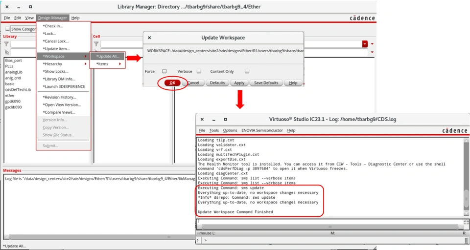Close the Update Workspace dialog via X

pyautogui.click(x=149, y=38)
